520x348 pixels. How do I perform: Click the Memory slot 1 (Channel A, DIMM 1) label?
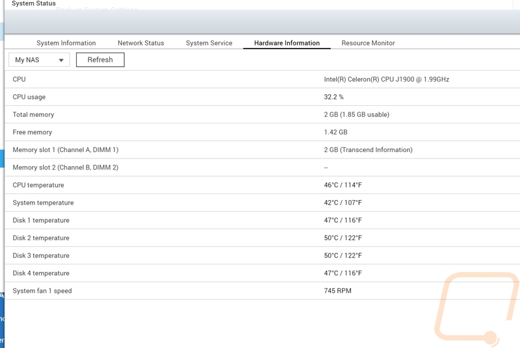click(66, 150)
